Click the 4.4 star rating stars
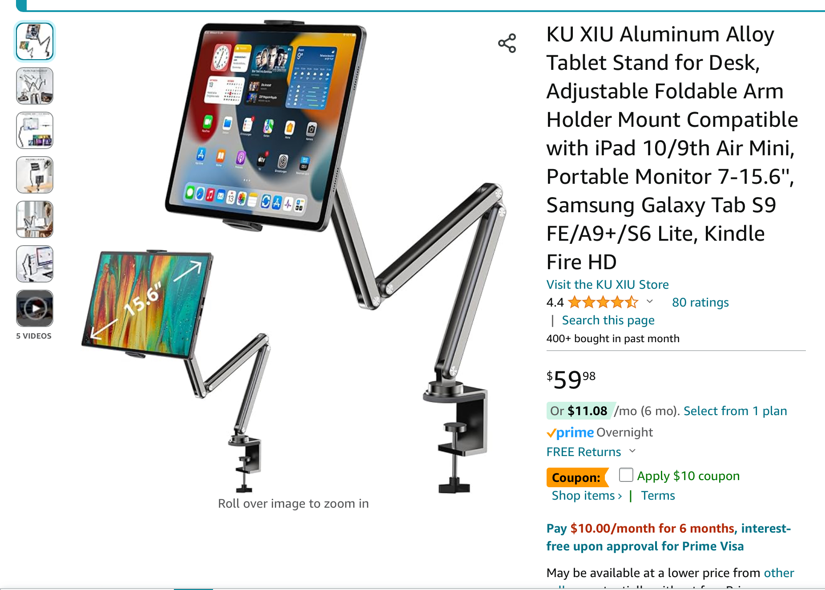The width and height of the screenshot is (825, 590). click(x=603, y=303)
